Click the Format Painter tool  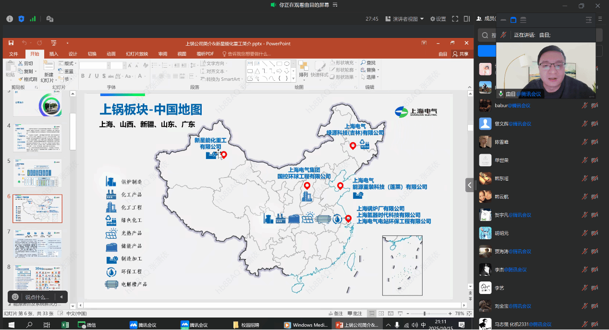[27, 79]
